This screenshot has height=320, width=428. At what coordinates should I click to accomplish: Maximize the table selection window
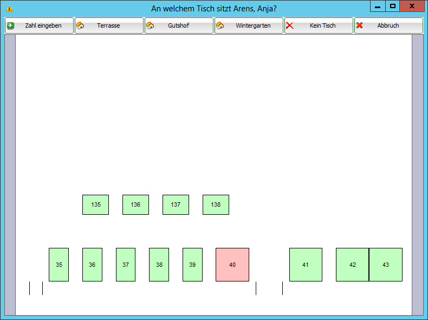pyautogui.click(x=393, y=6)
